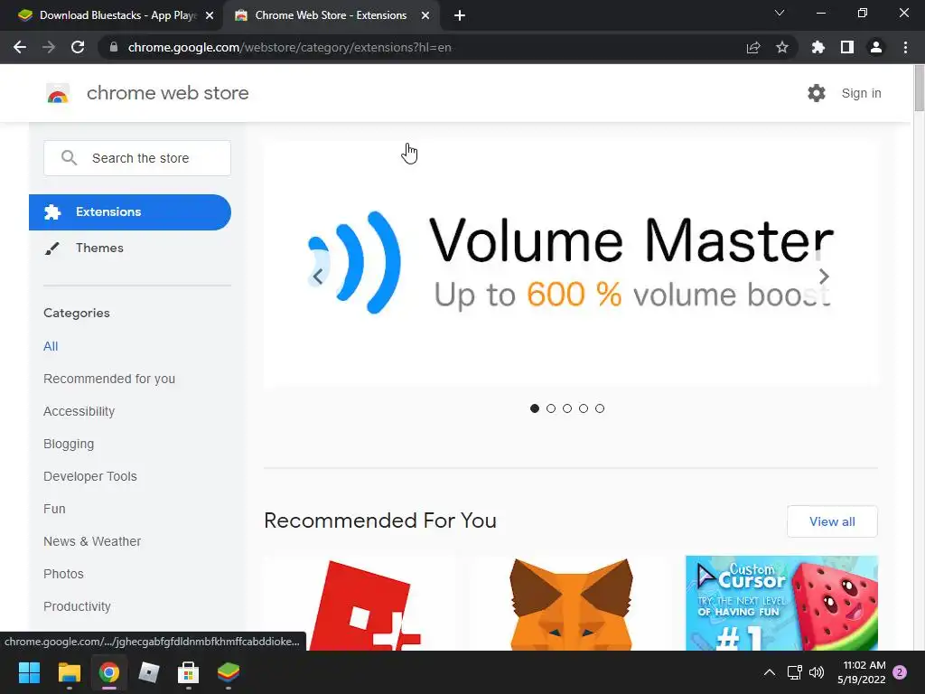Image resolution: width=925 pixels, height=694 pixels.
Task: Sign in to the web store
Action: pos(861,93)
